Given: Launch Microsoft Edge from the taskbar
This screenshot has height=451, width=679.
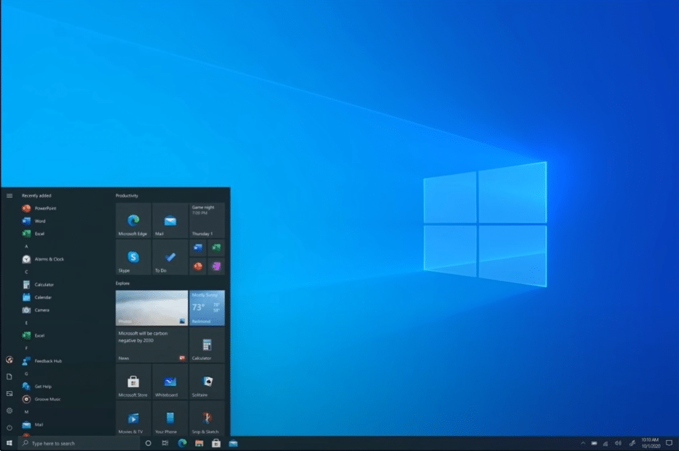Looking at the screenshot, I should [x=182, y=443].
